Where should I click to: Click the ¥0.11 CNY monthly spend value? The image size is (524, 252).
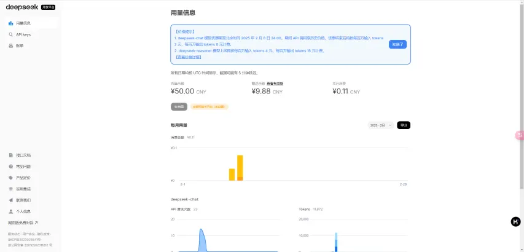point(346,91)
